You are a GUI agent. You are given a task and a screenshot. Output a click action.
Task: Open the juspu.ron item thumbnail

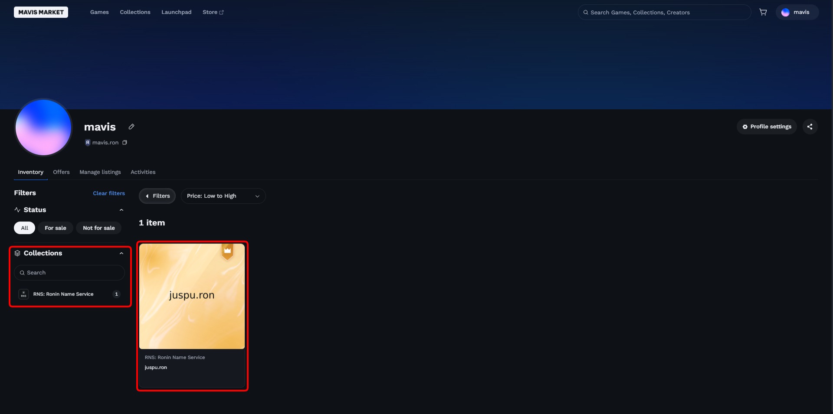(192, 296)
